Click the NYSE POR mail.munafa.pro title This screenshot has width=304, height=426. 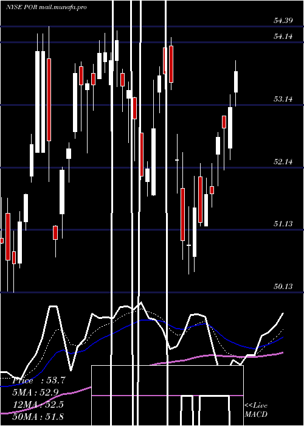pos(46,7)
